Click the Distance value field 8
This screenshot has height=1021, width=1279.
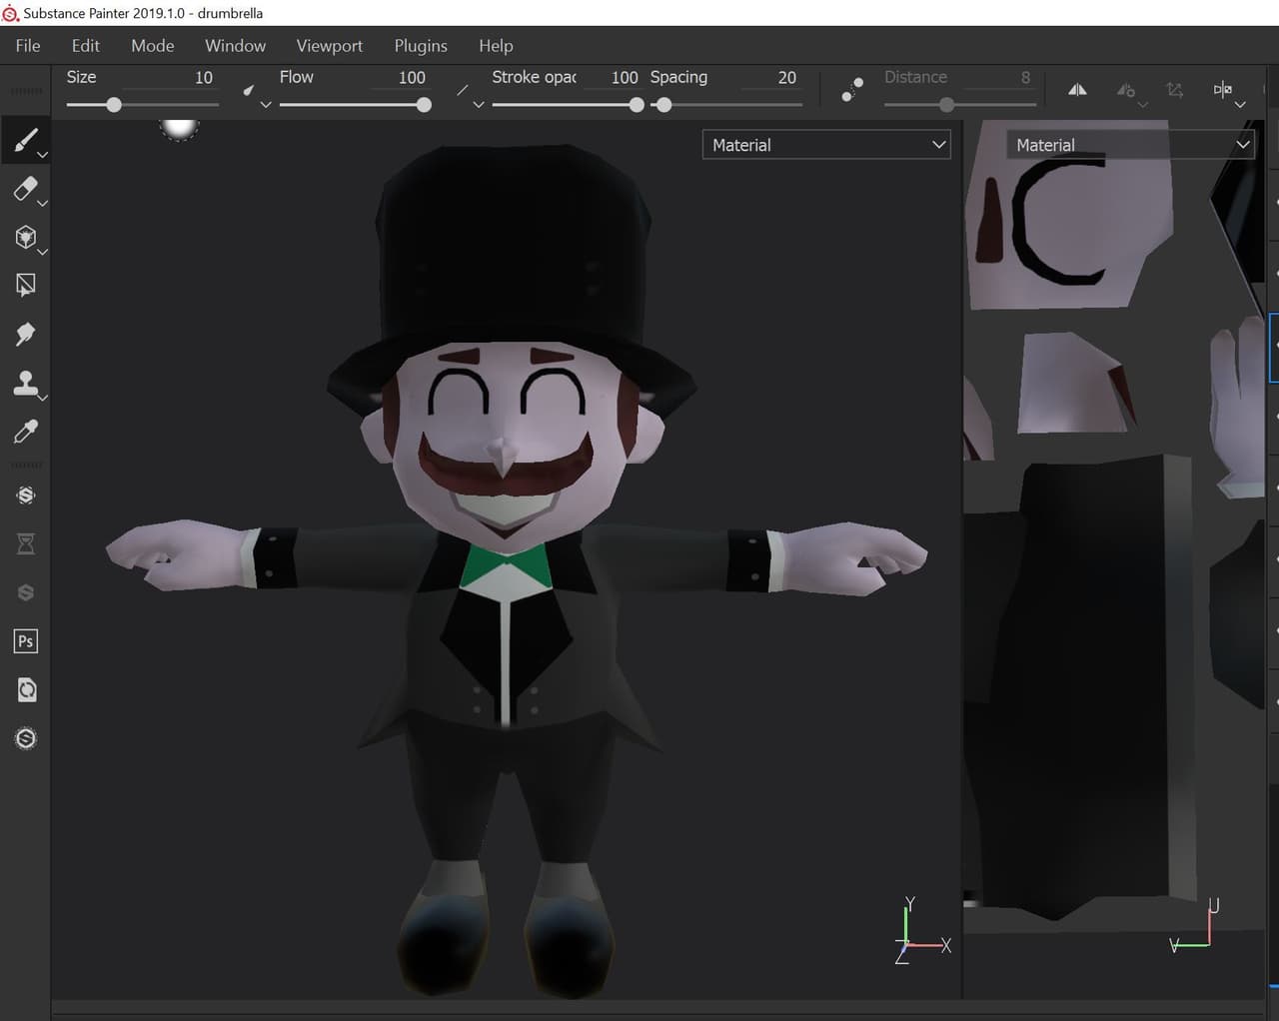[x=1025, y=77]
